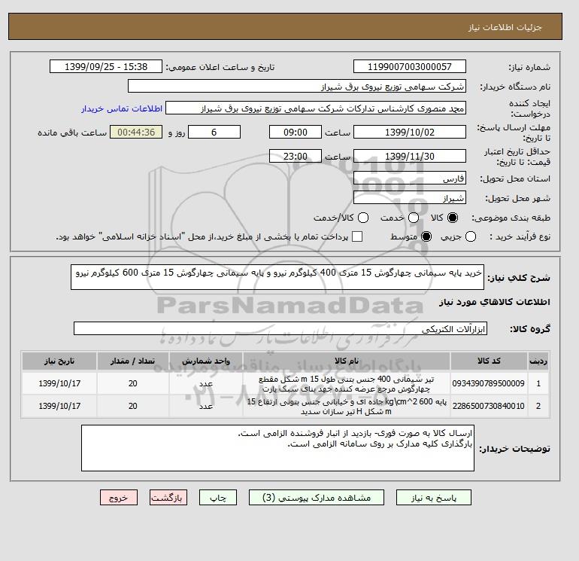Click the request creator name field
The width and height of the screenshot is (579, 561).
[316, 108]
